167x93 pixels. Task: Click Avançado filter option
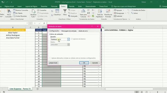(73, 16)
